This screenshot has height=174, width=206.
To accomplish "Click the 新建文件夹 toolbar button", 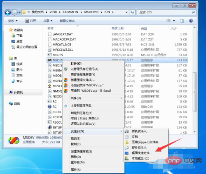I will click(67, 21).
